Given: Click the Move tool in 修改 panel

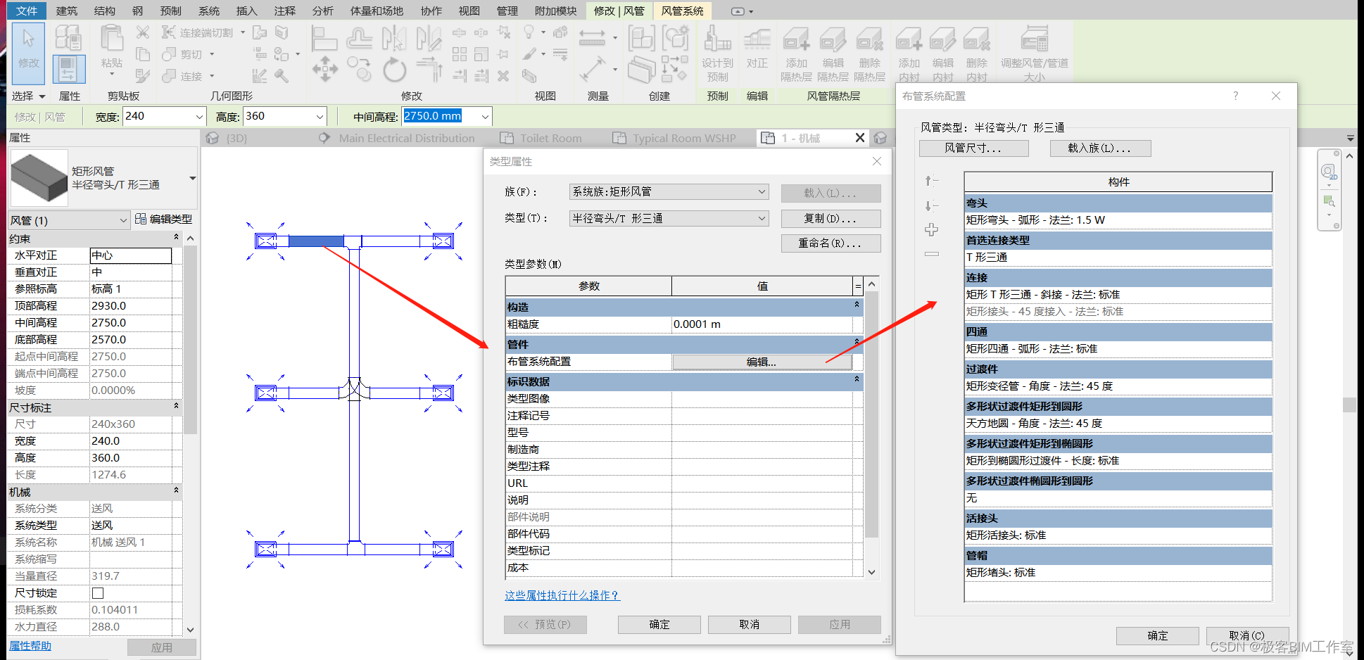Looking at the screenshot, I should click(324, 70).
